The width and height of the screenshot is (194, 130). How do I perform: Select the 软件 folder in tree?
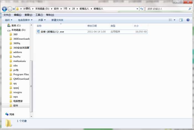(x=16, y=106)
